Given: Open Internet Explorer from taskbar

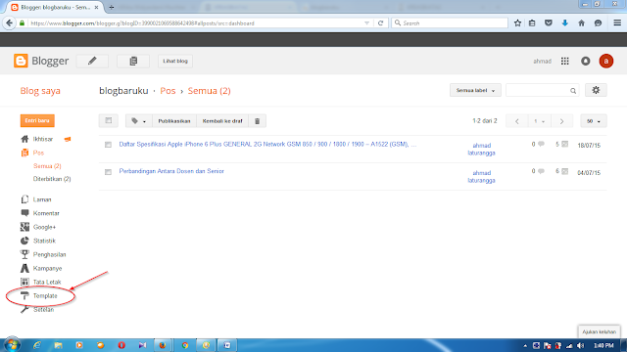Looking at the screenshot, I should click(x=37, y=345).
